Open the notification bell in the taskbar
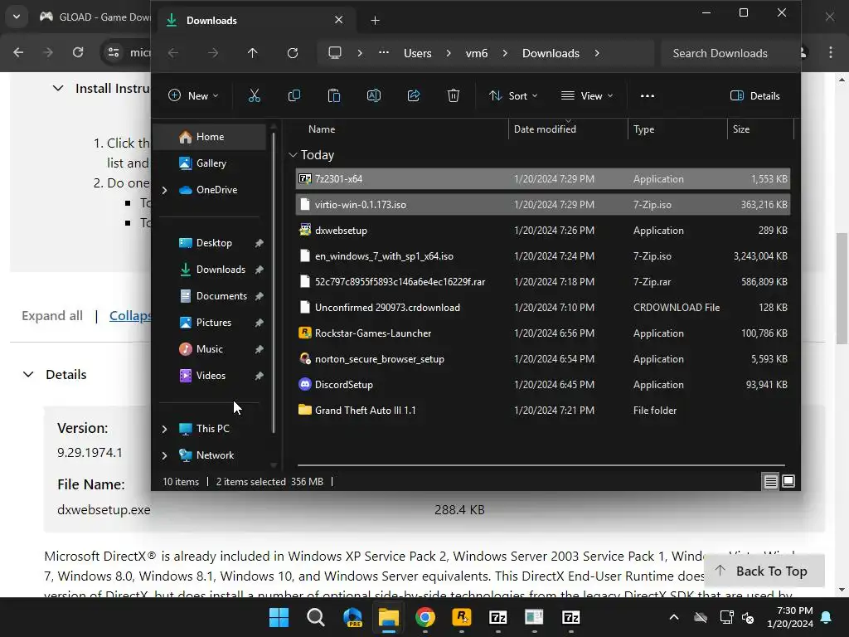849x637 pixels. tap(827, 617)
